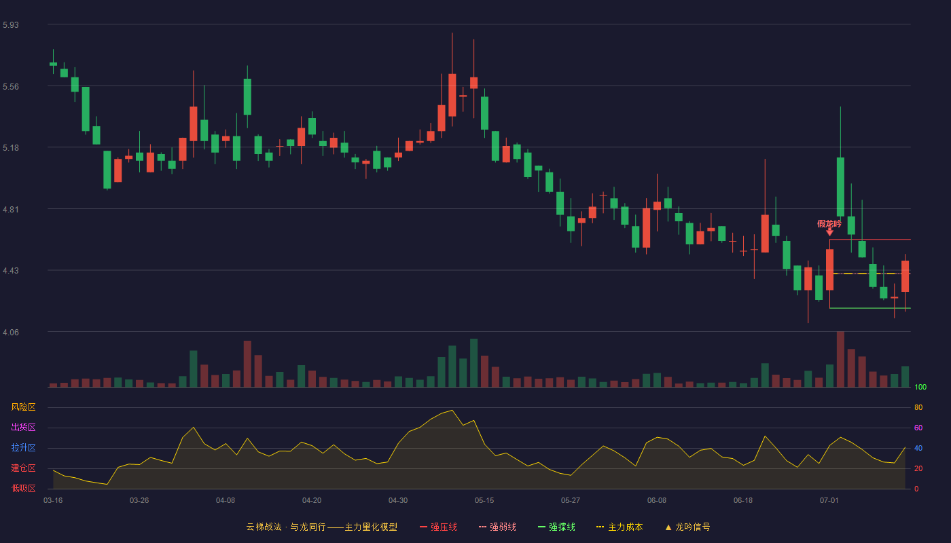Select the 出货区 zone label

(x=23, y=428)
